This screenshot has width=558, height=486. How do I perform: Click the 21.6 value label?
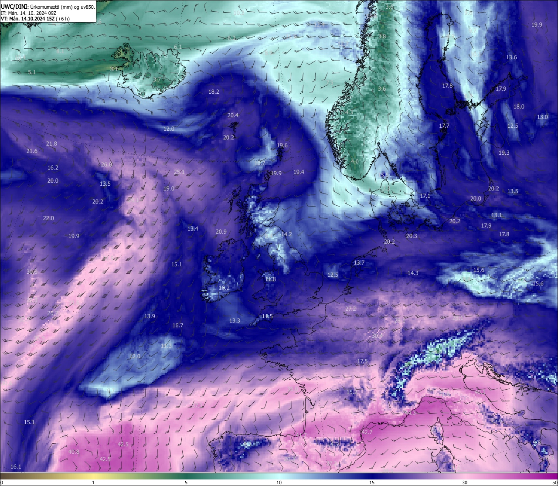tap(32, 151)
